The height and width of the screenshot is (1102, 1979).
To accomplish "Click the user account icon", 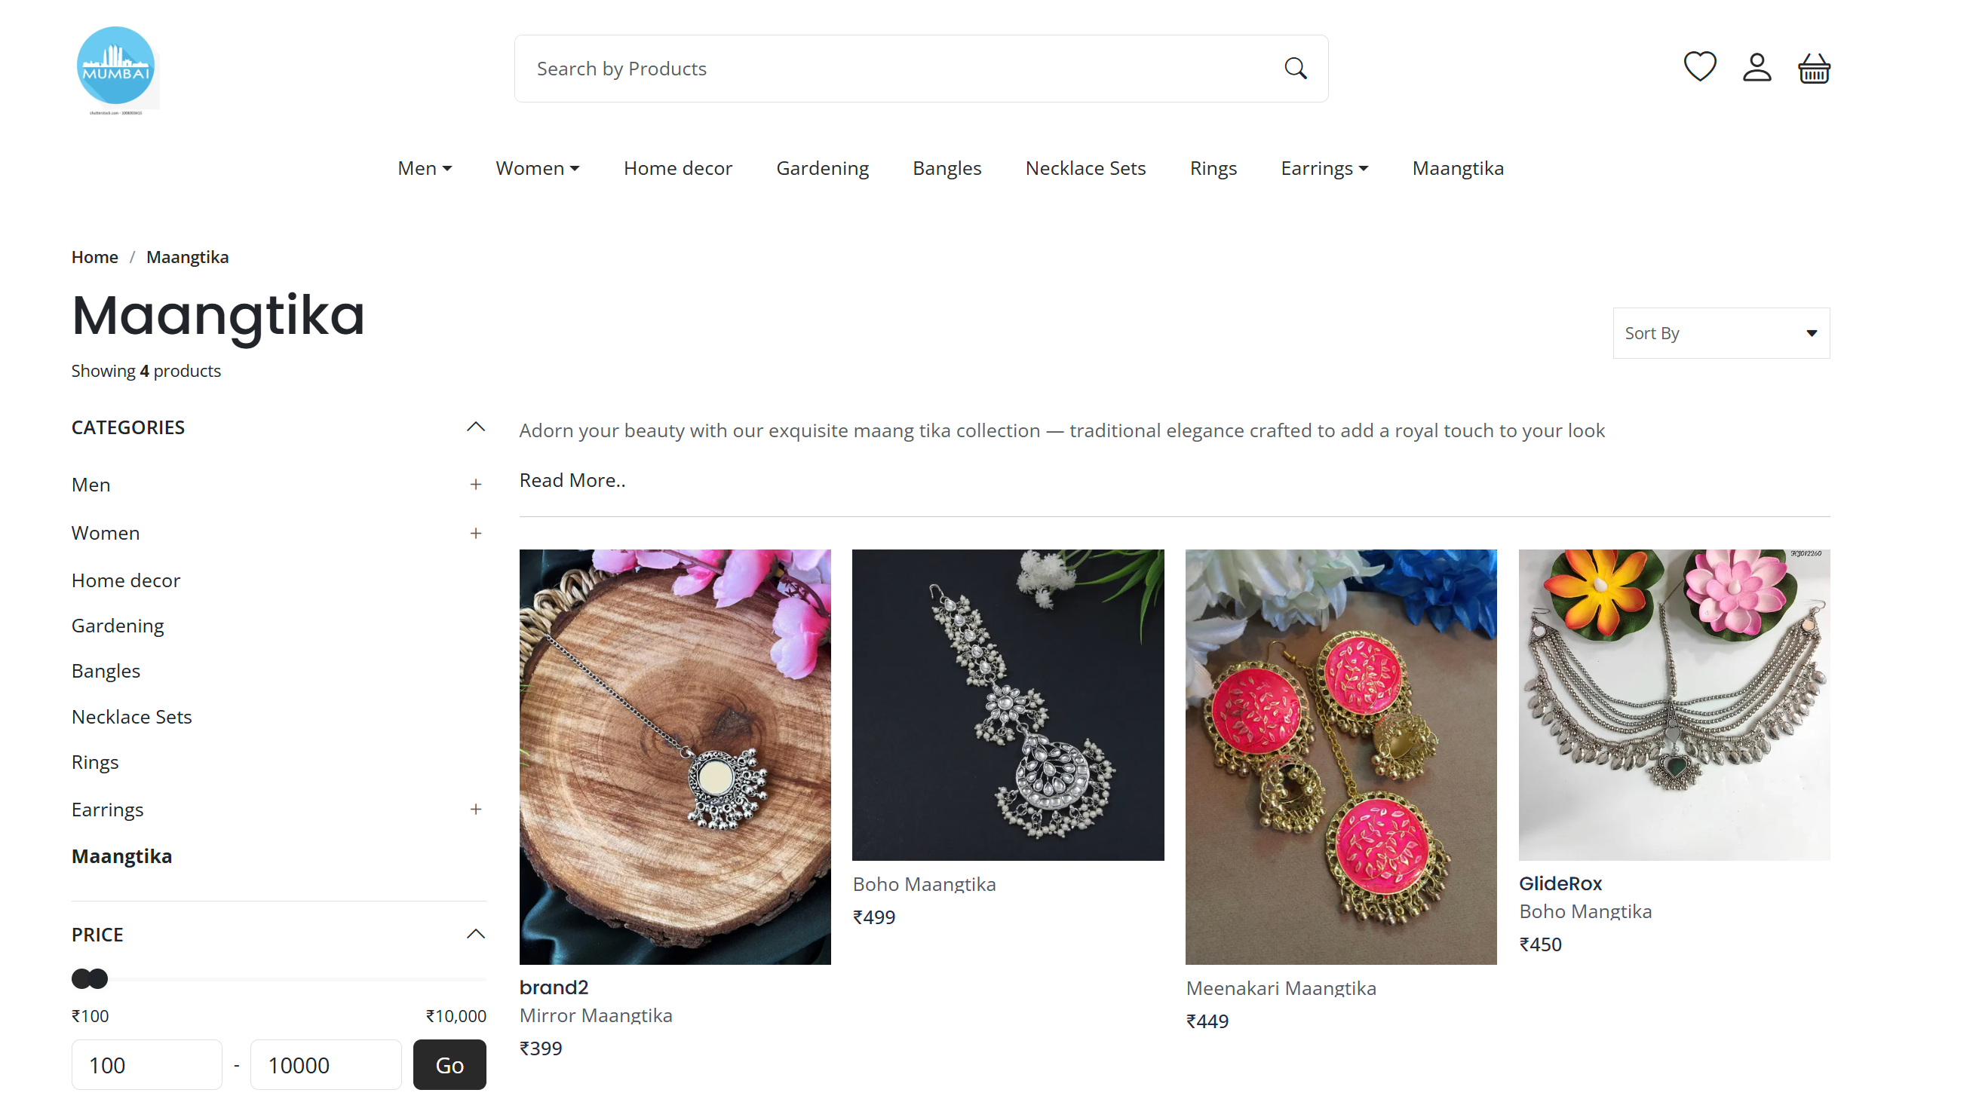I will pyautogui.click(x=1757, y=68).
